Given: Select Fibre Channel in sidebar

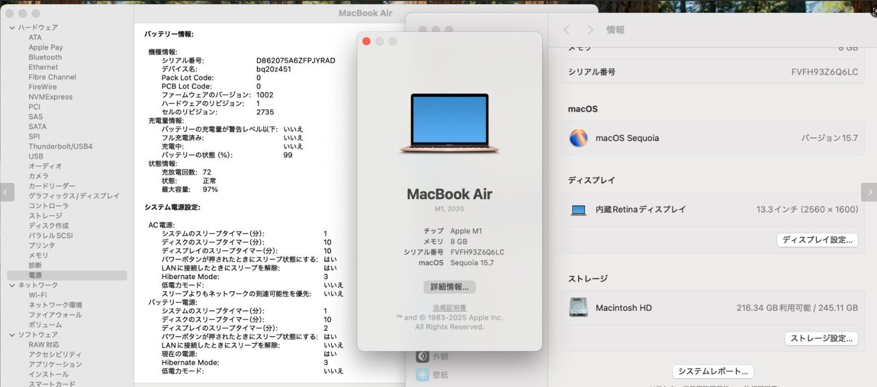Looking at the screenshot, I should click(x=52, y=77).
